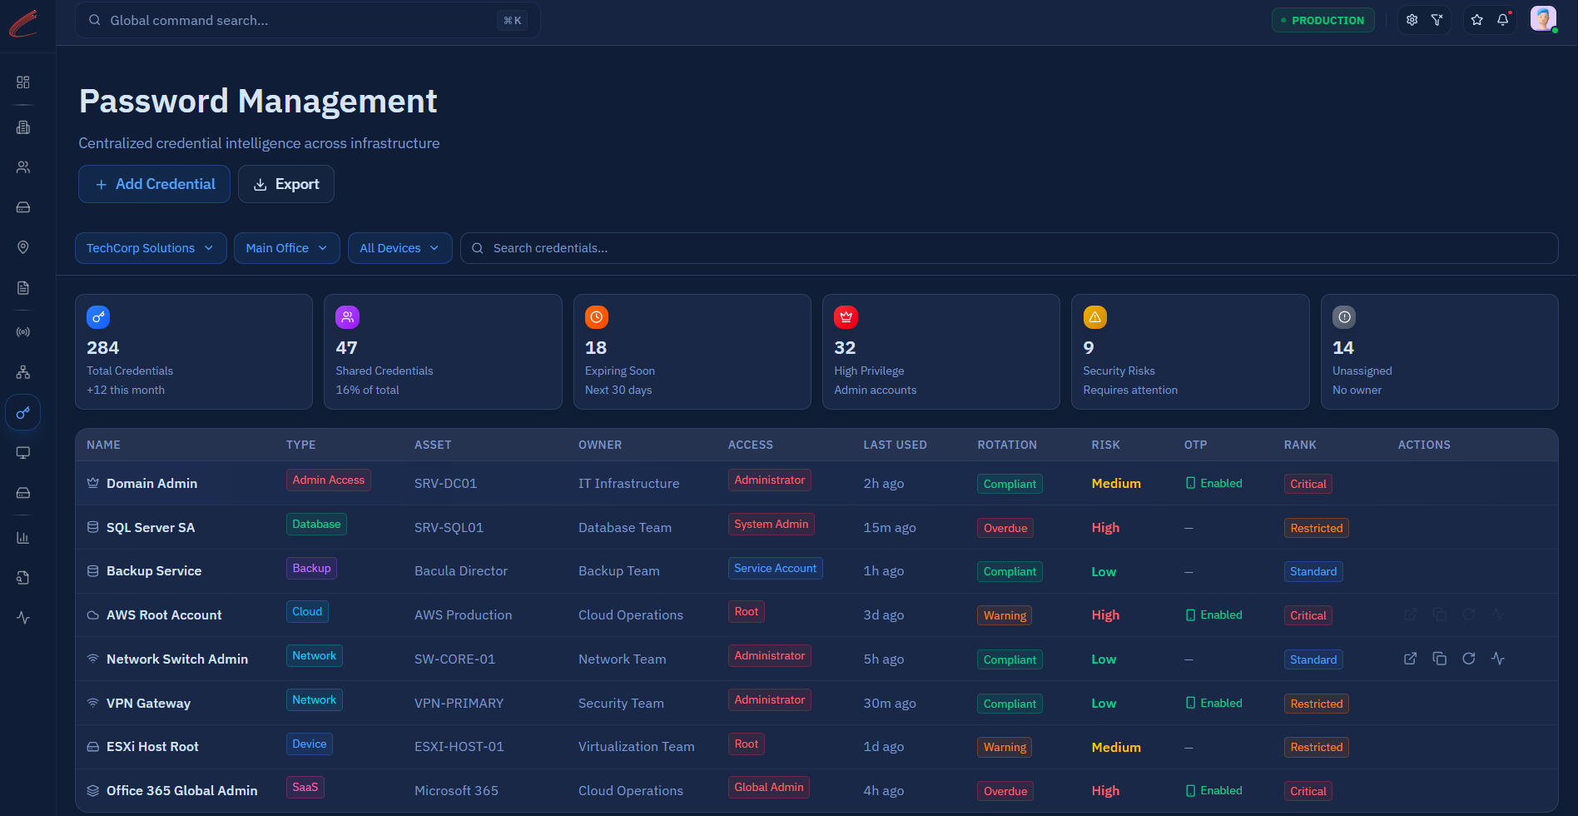Open the users icon in sidebar

coord(23,167)
